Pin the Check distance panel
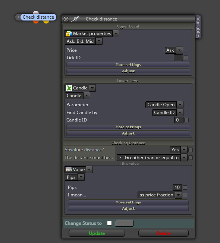220x243 pixels. click(75, 19)
